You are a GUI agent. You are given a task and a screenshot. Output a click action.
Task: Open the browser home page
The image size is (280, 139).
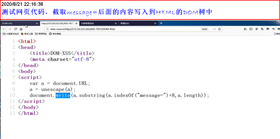[21, 29]
